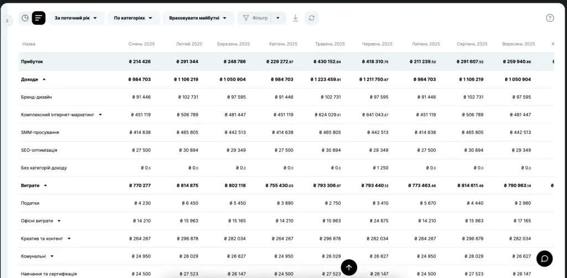Viewport: 567px width, 278px height.
Task: Open the help question mark icon
Action: (550, 18)
